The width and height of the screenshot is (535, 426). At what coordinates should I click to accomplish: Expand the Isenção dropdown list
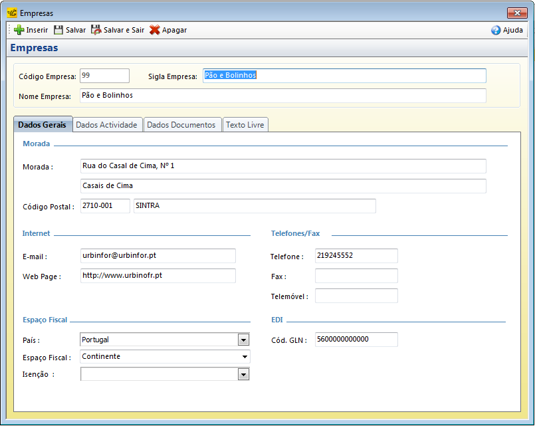243,375
